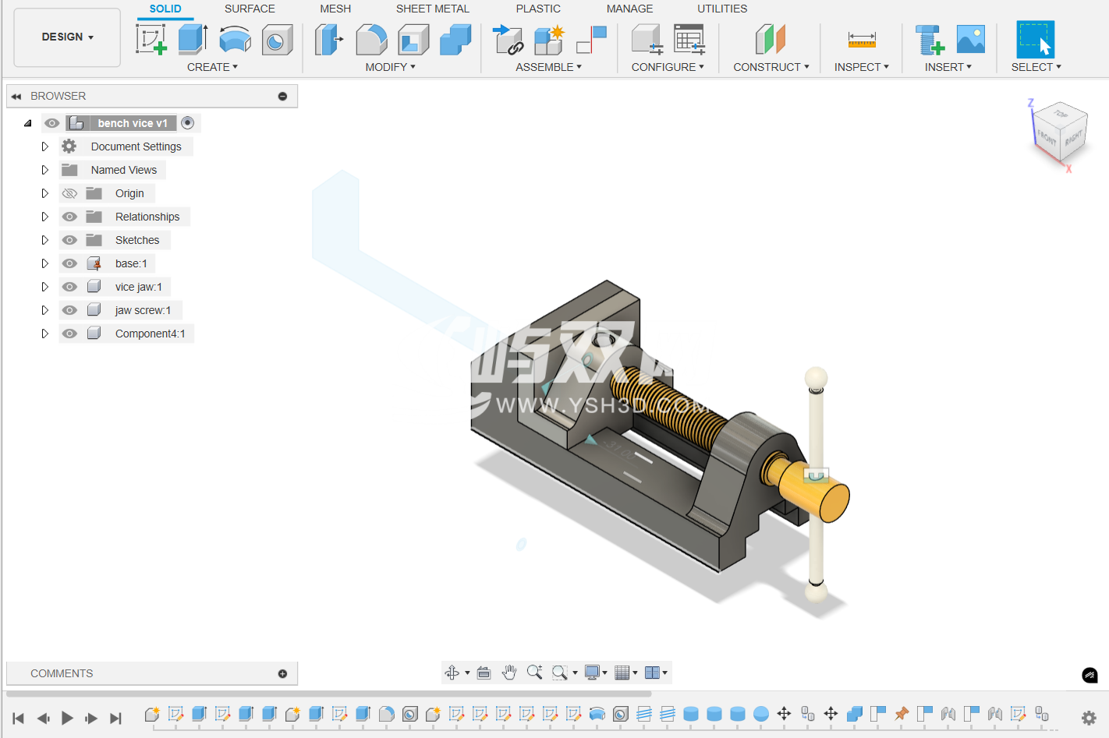Switch to the SURFACE tab
1109x738 pixels.
pyautogui.click(x=250, y=9)
